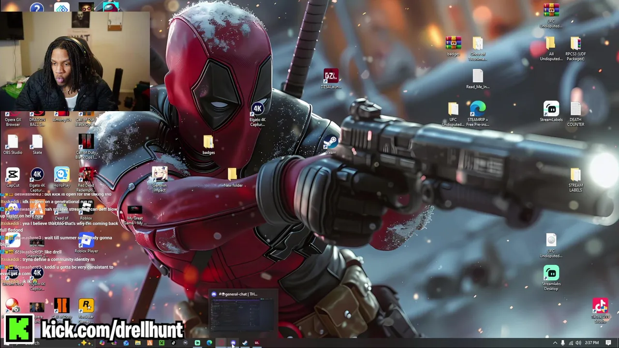
Task: Open UFC Undisputed archive at top-right corner
Action: point(551,15)
